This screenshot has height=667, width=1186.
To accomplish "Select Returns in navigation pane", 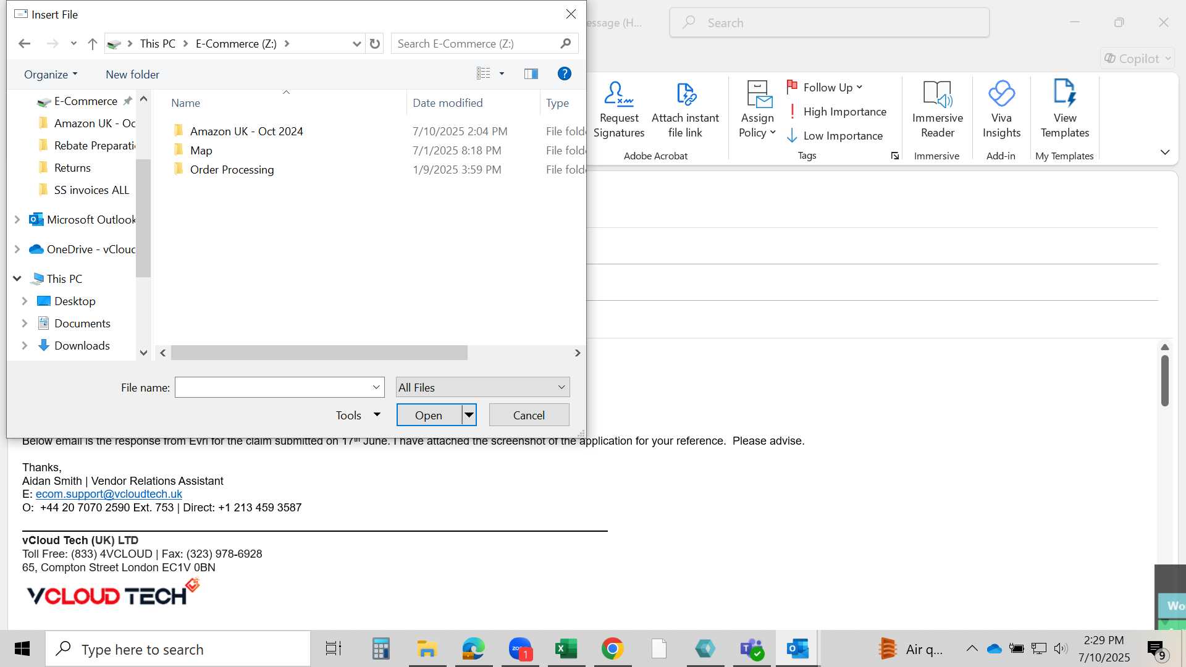I will pos(72,168).
